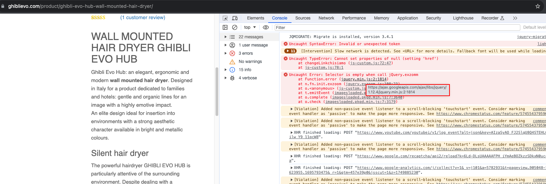Click the browser address bar URL
Image resolution: width=546 pixels, height=184 pixels.
[x=80, y=6]
